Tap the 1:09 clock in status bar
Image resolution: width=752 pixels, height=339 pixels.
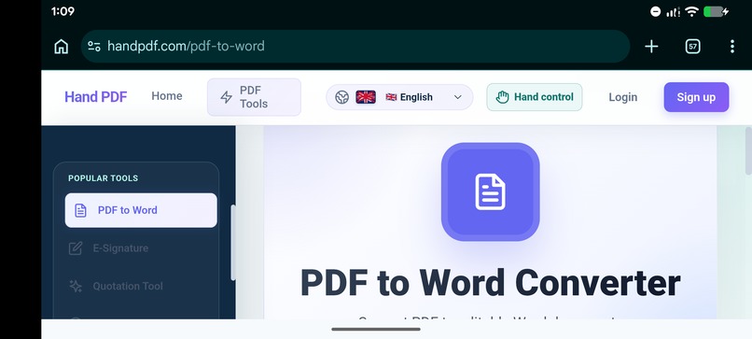[x=63, y=11]
